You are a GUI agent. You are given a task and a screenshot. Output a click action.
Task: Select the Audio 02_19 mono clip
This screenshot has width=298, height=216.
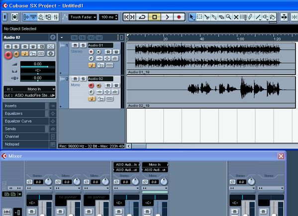click(211, 92)
